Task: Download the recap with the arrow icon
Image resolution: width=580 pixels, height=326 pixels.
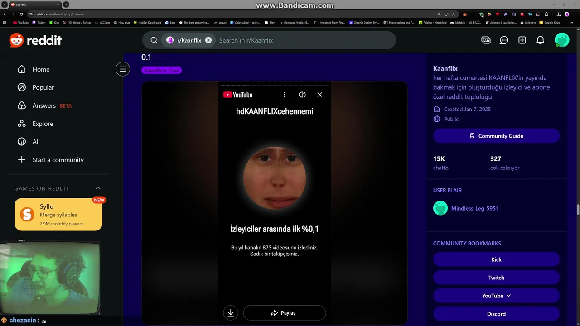Action: (231, 313)
